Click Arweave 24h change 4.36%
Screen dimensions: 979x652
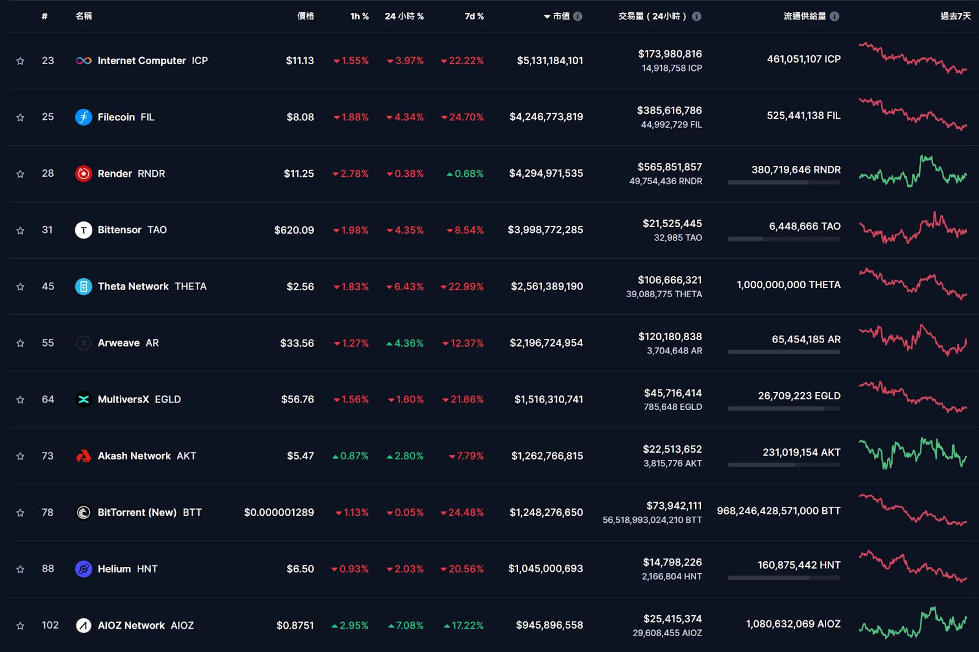tap(405, 343)
